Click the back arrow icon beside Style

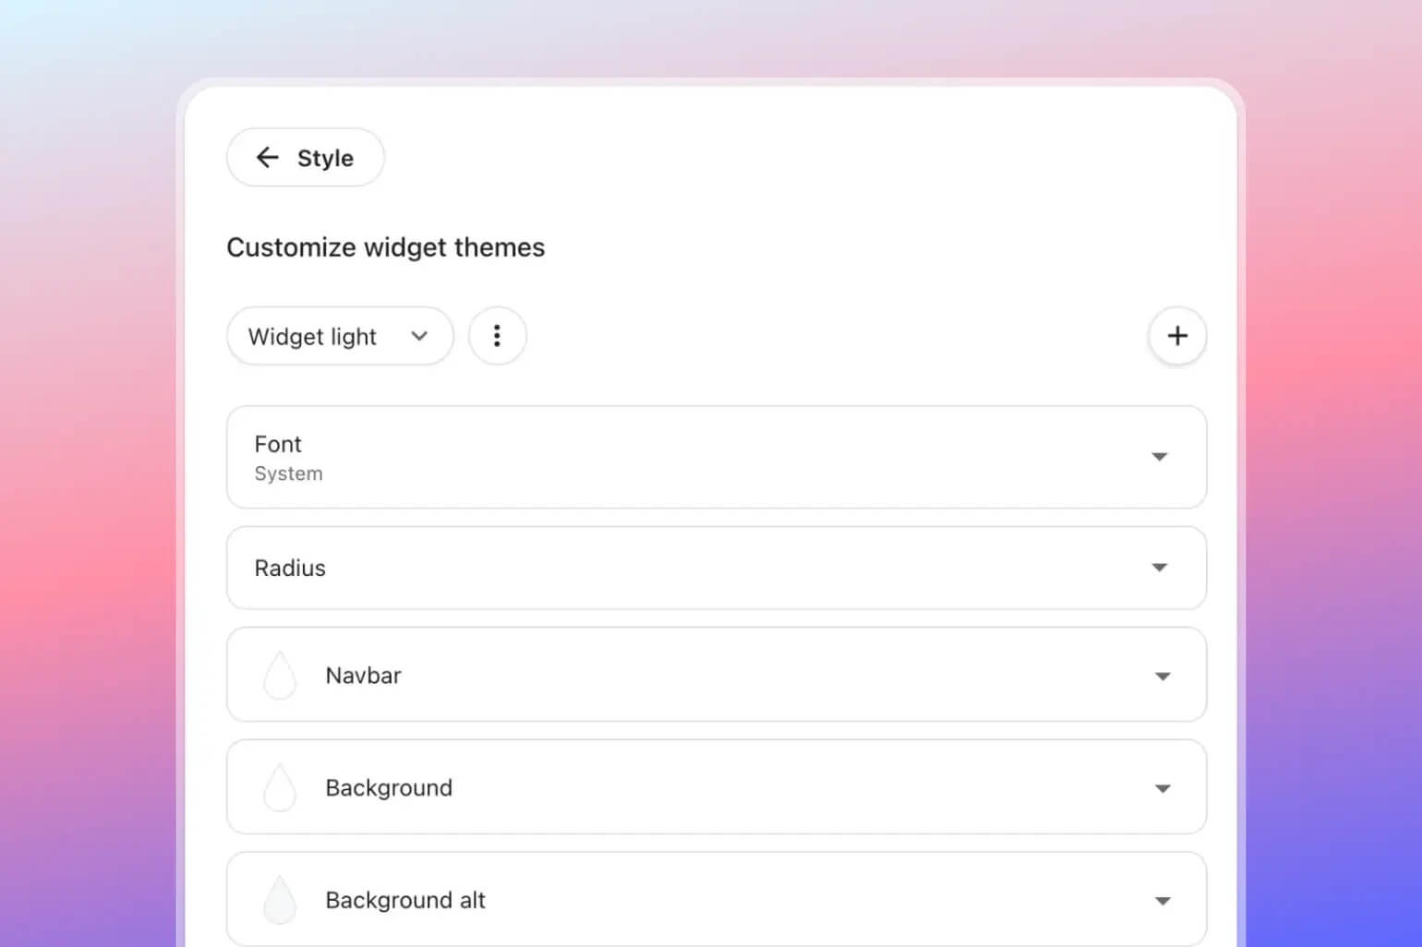point(268,158)
